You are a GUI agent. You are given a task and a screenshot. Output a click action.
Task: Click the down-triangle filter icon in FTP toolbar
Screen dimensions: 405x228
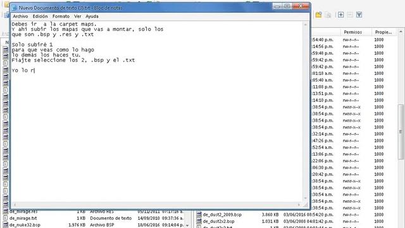point(359,15)
